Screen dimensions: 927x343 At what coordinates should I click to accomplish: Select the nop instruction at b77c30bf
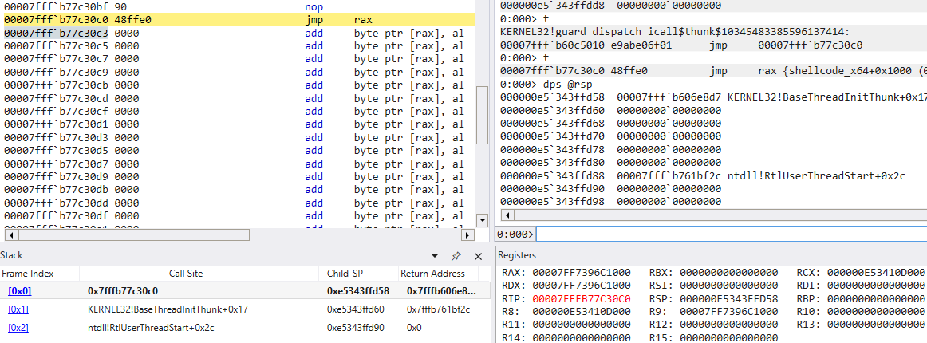click(x=239, y=6)
